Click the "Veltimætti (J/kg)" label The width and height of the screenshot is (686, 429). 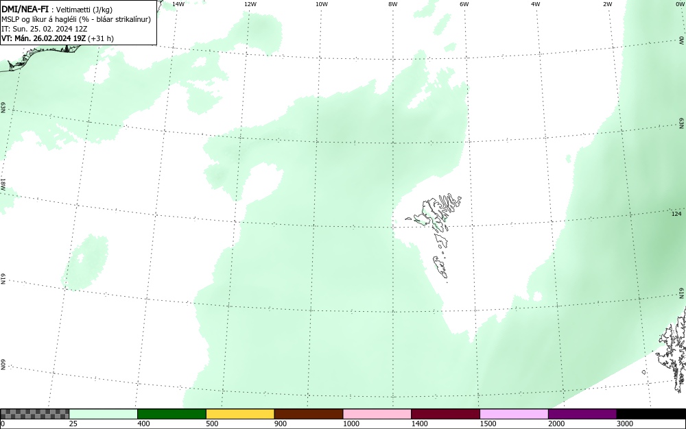(x=84, y=10)
